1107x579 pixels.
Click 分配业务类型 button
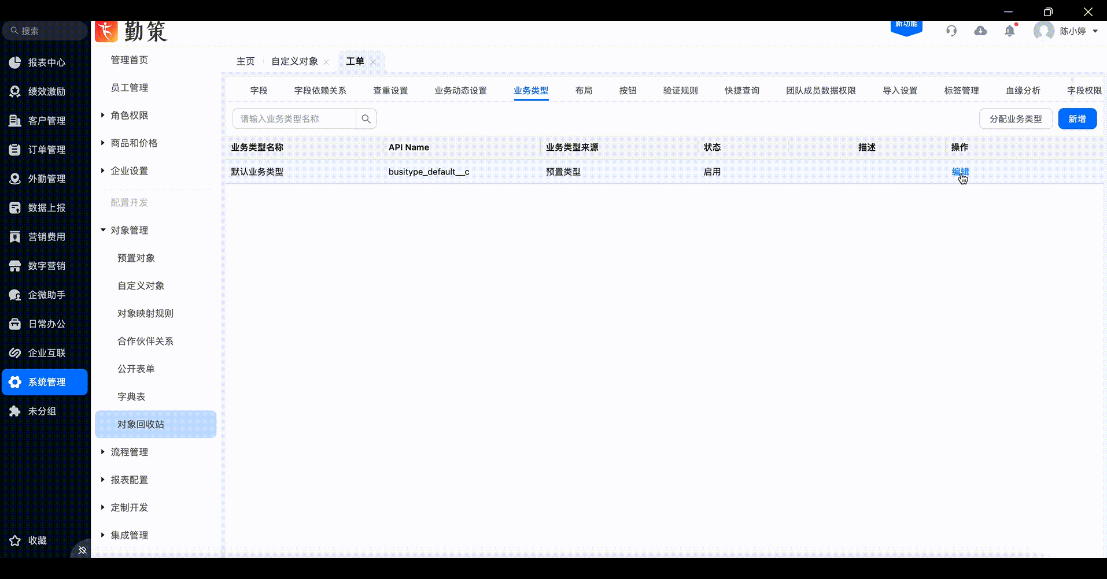(1016, 118)
